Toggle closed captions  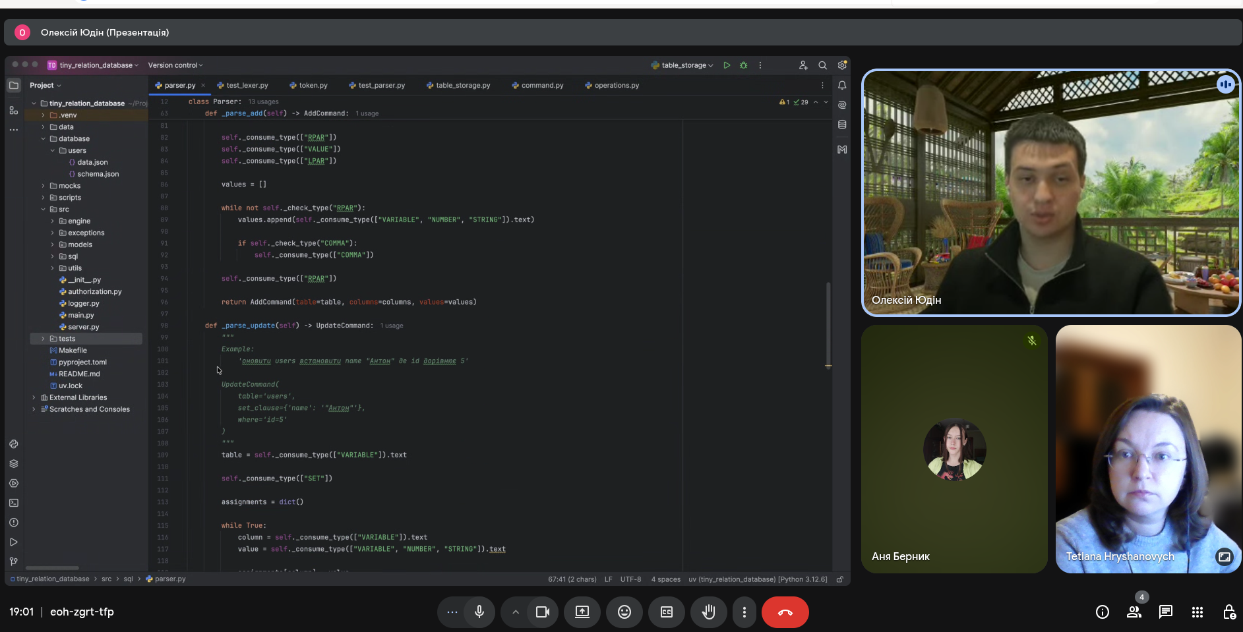(x=666, y=612)
